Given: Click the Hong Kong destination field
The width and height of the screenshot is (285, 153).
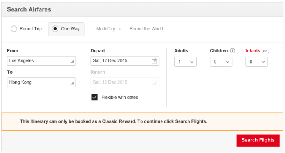Looking at the screenshot, I should [41, 82].
